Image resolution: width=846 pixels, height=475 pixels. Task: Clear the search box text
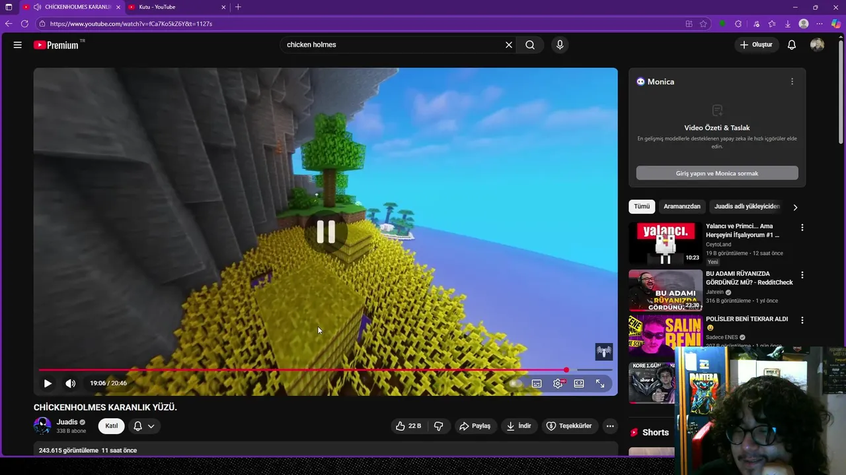point(509,45)
